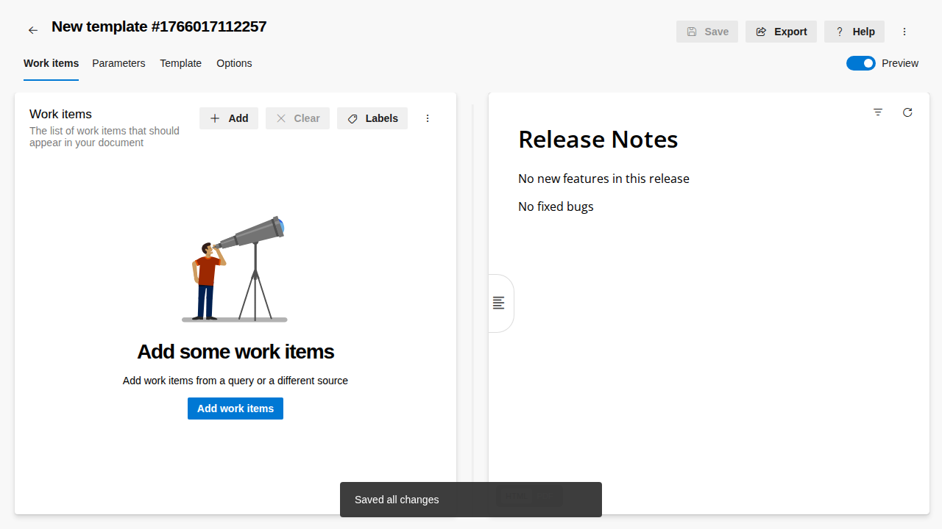Refresh the preview pane
This screenshot has height=529, width=942.
pos(907,112)
